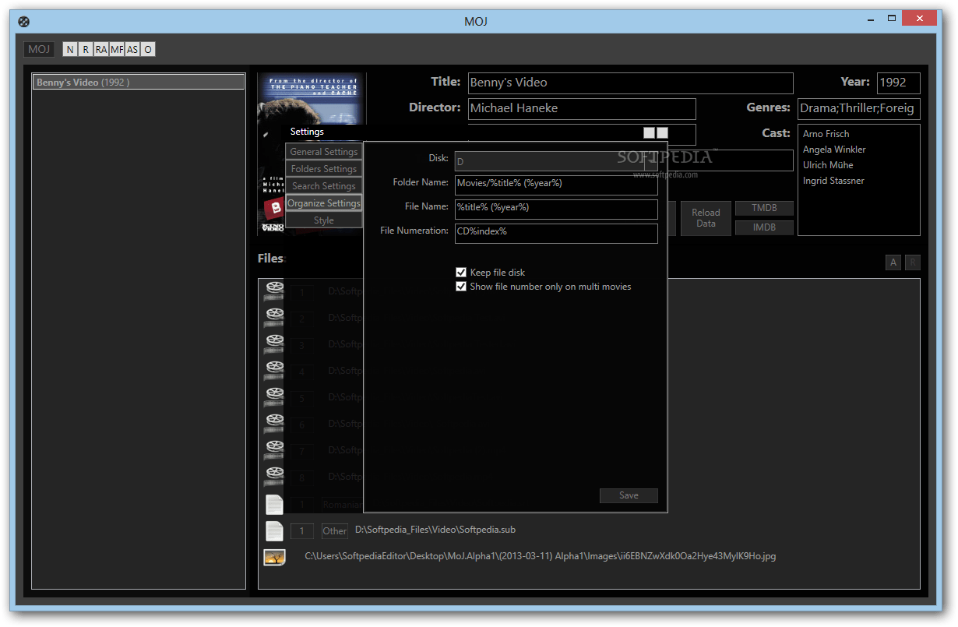Image resolution: width=958 pixels, height=627 pixels.
Task: Select cast member Angela Winkler
Action: [834, 150]
